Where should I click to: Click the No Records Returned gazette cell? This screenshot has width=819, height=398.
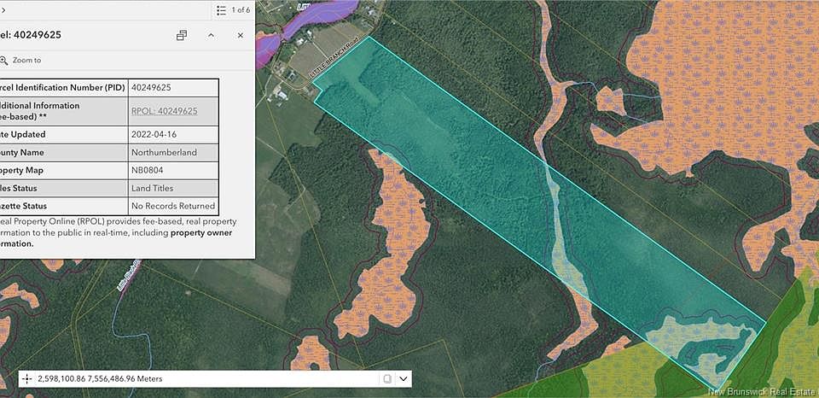[173, 206]
